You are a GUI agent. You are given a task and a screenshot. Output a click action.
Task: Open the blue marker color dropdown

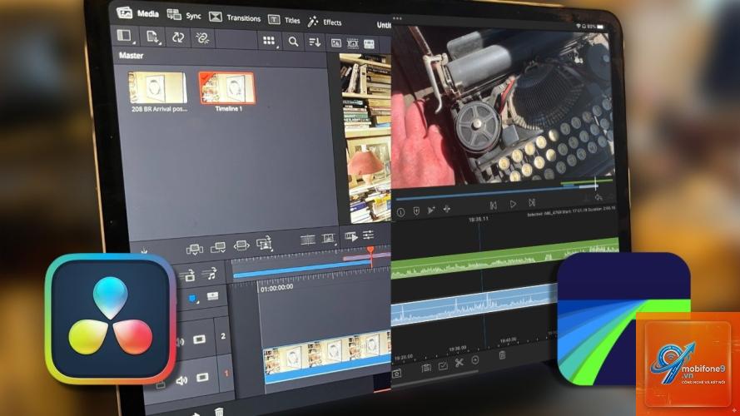193,299
